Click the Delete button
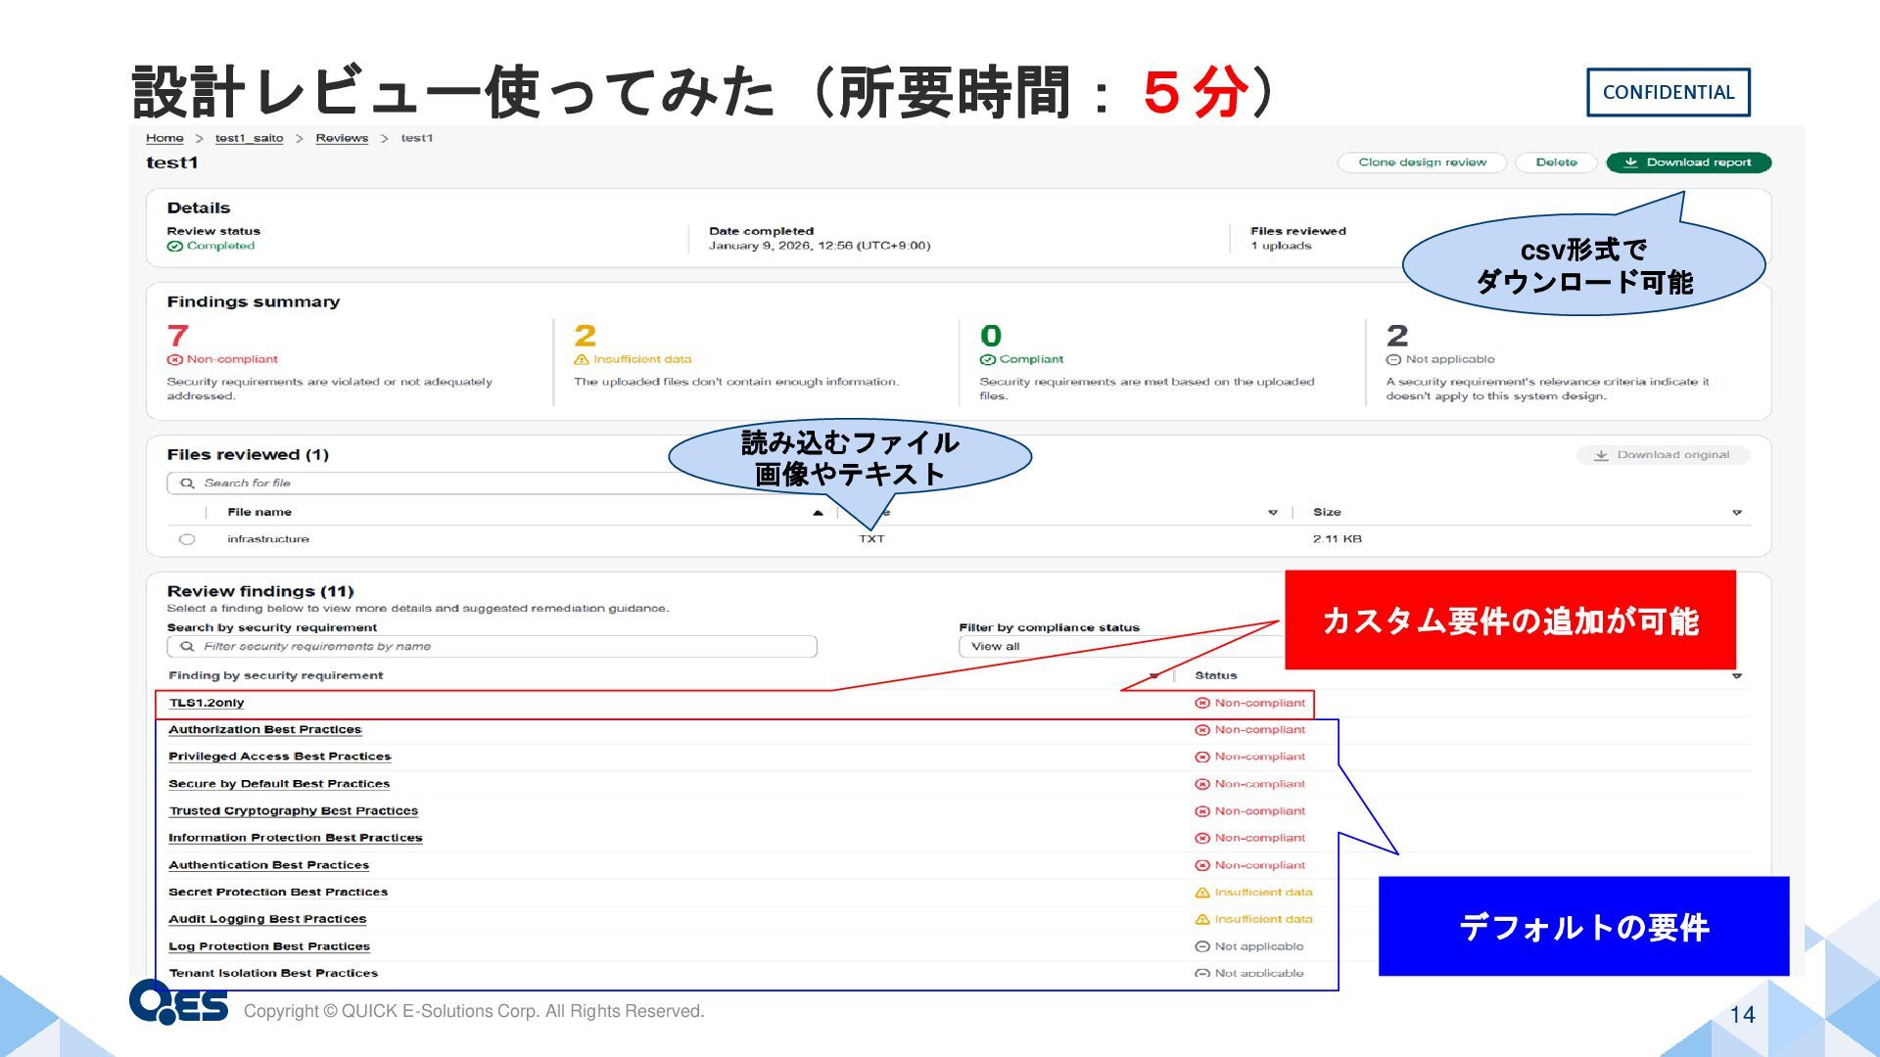1880x1057 pixels. [1556, 162]
